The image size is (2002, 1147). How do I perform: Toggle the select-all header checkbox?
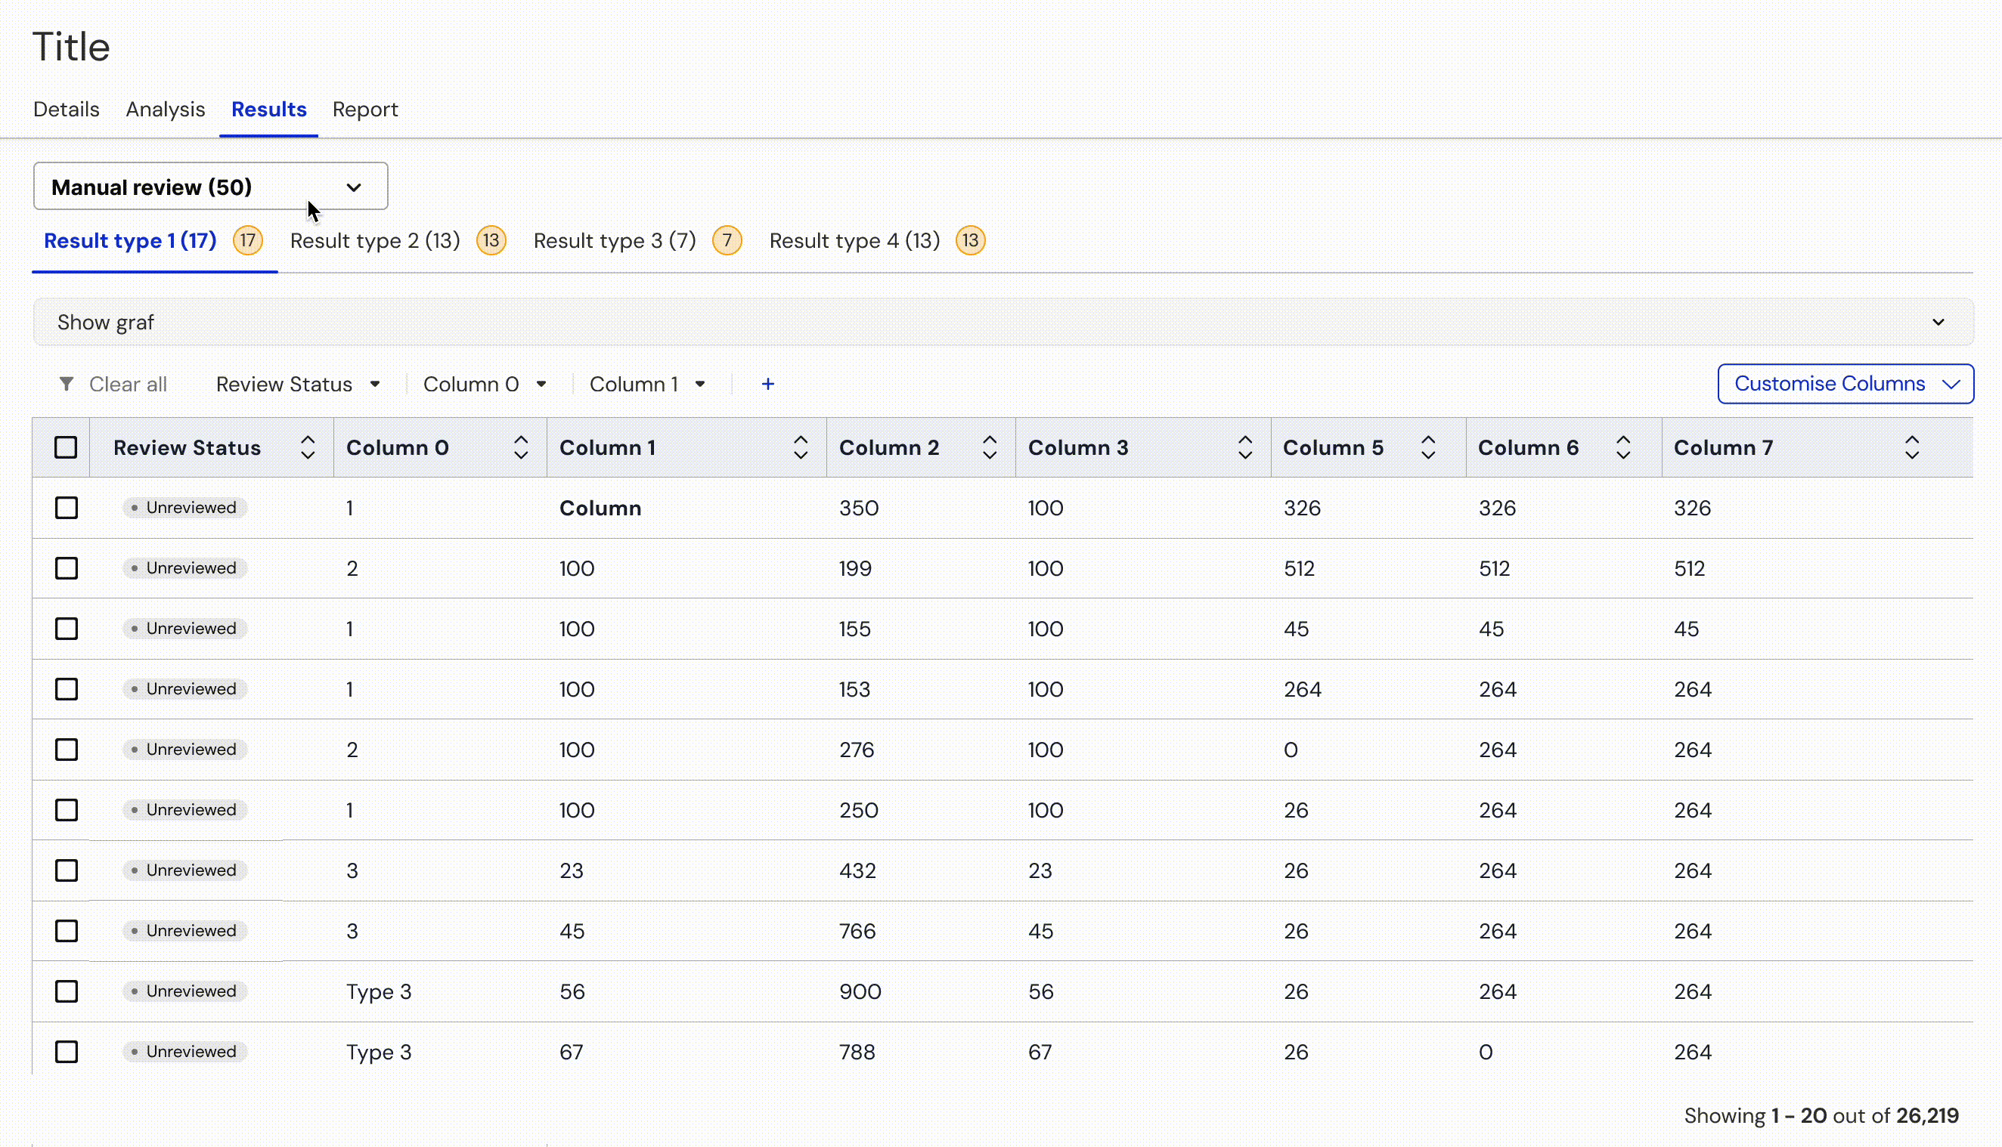coord(67,447)
